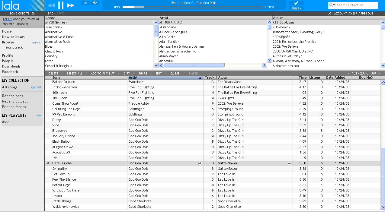
Task: Select Alphaville artist
Action: [x=166, y=61]
